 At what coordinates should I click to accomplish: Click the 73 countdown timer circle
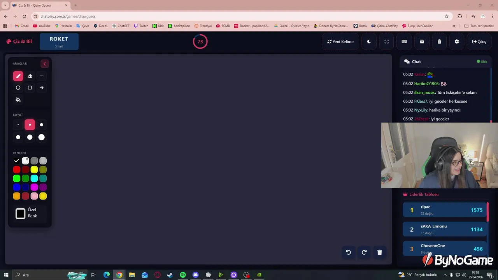pos(200,42)
